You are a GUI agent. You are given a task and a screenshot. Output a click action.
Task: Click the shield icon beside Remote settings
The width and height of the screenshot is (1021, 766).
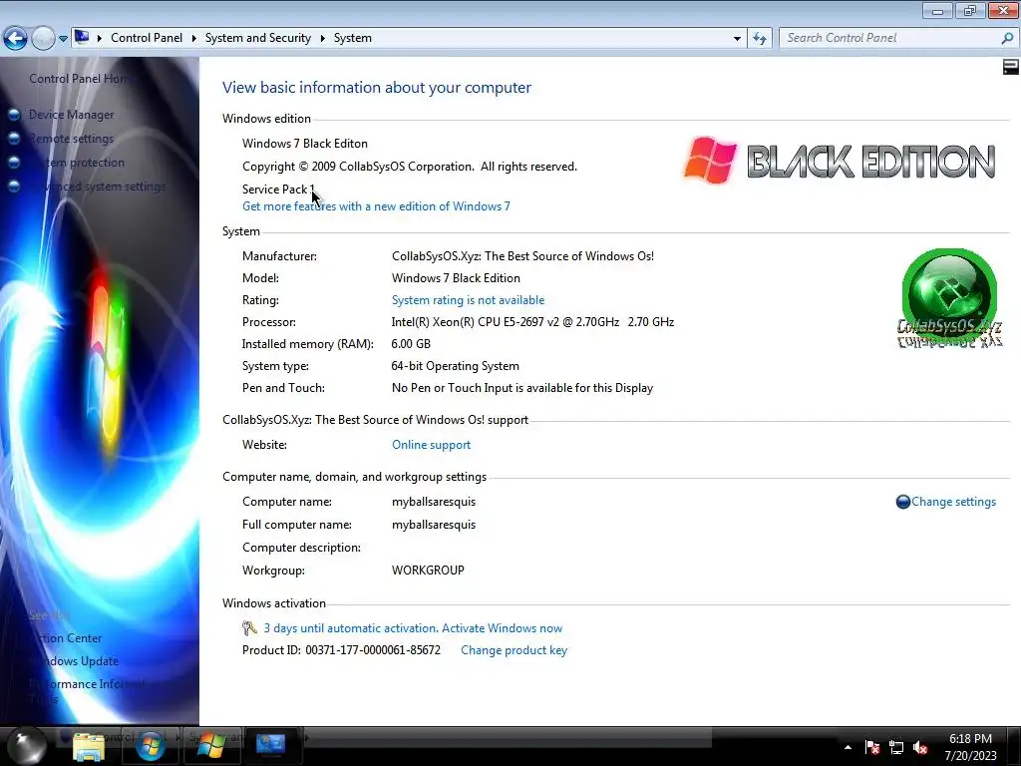pyautogui.click(x=14, y=139)
